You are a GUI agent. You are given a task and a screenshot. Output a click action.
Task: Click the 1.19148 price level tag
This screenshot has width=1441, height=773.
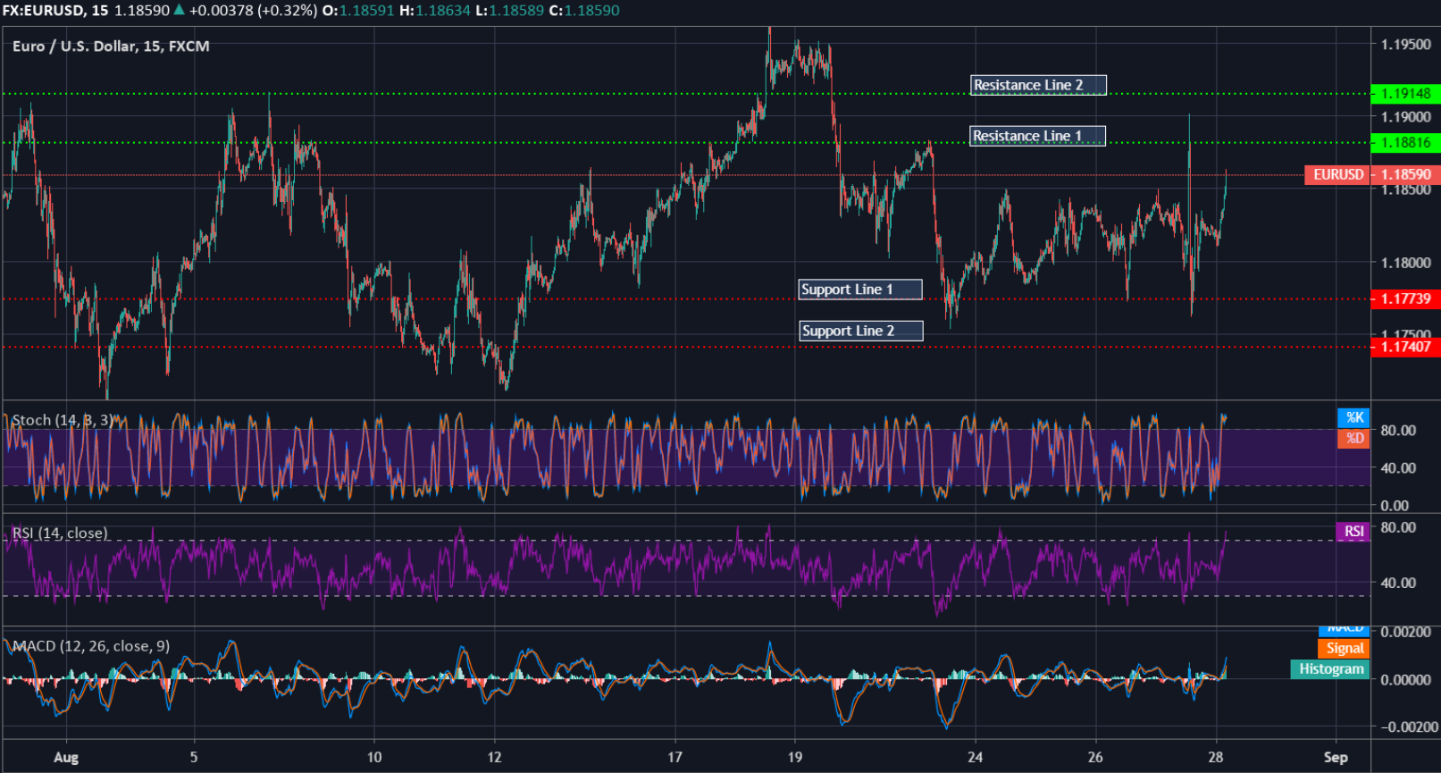(1405, 93)
